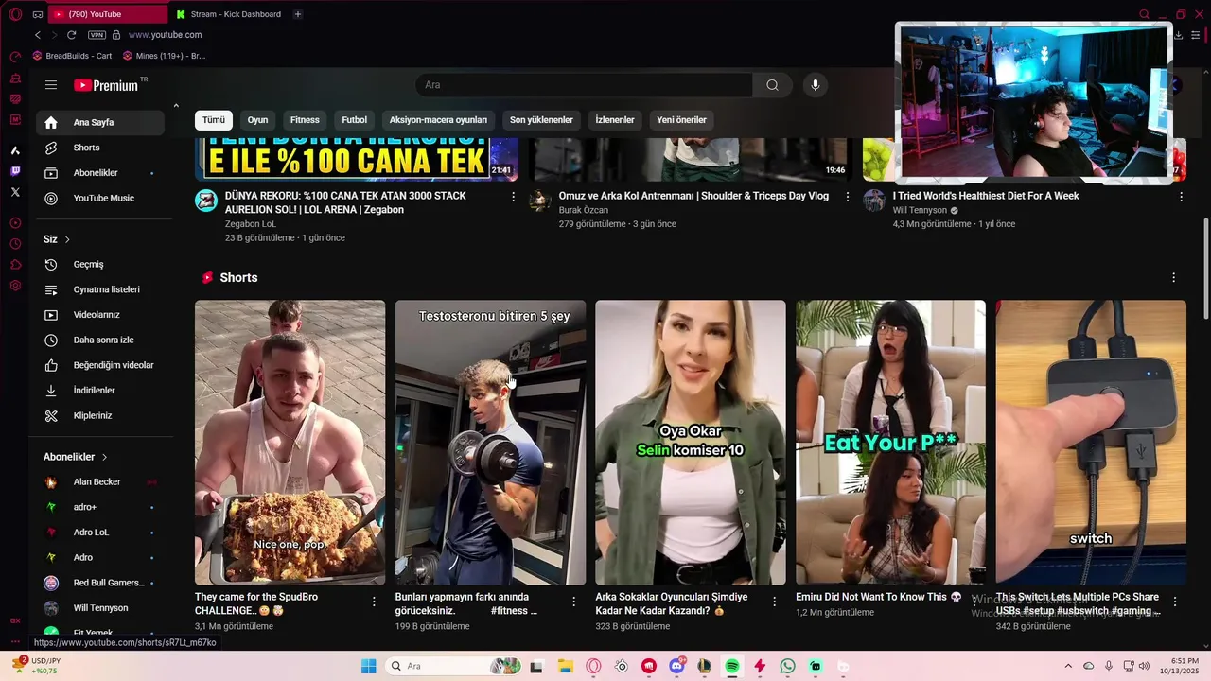Open the Windows Start menu
This screenshot has height=681, width=1211.
[x=369, y=666]
